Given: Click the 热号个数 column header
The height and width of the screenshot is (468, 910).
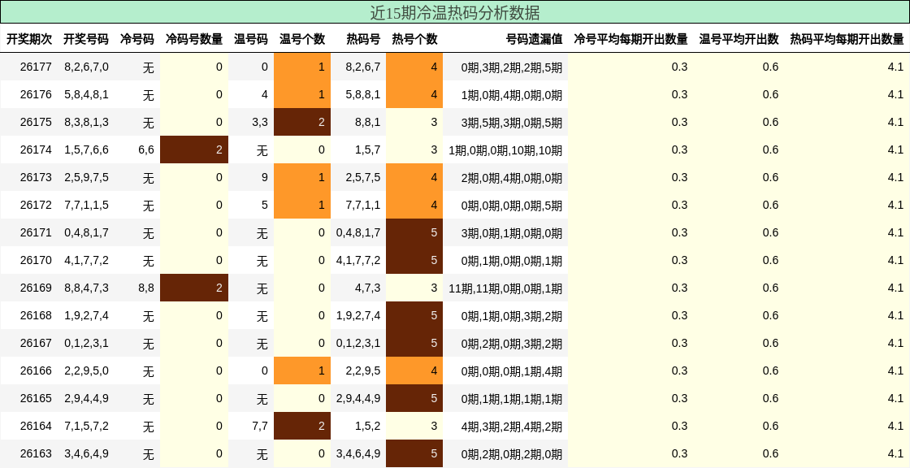Looking at the screenshot, I should coord(414,39).
